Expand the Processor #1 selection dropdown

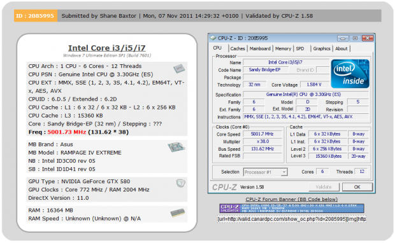tap(284, 172)
